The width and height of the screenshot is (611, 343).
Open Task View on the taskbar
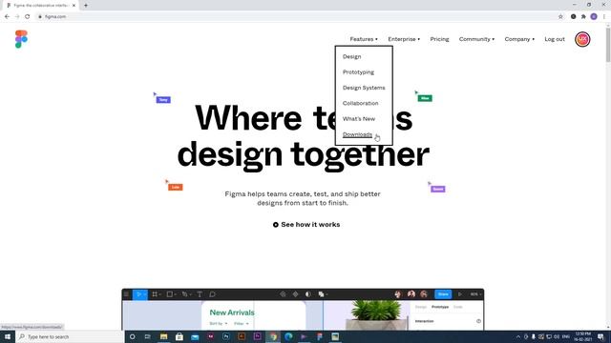click(148, 336)
